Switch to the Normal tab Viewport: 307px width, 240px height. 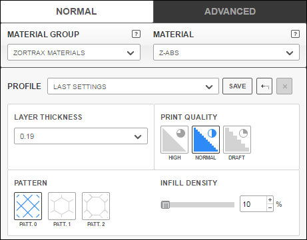tap(77, 11)
